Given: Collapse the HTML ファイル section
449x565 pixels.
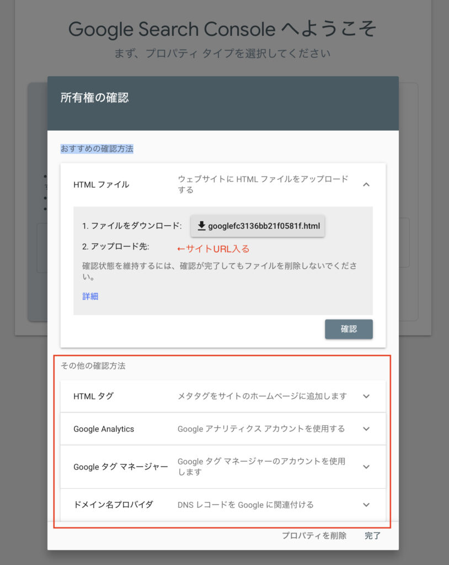Looking at the screenshot, I should coord(366,184).
